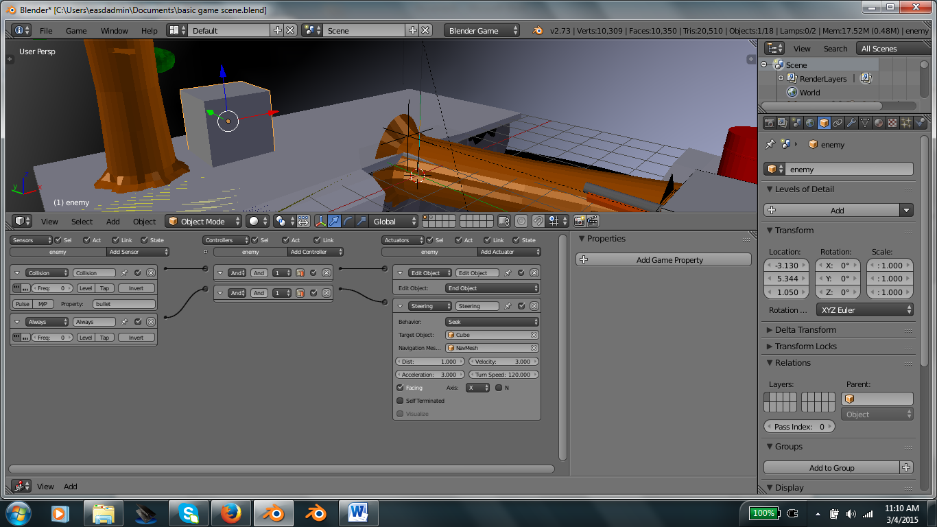937x527 pixels.
Task: Open the Render Layers properties tab
Action: click(x=783, y=123)
